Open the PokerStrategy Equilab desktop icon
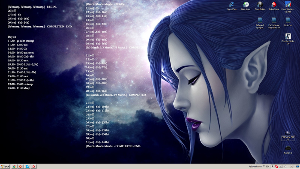The image size is (300, 169). [x=288, y=7]
